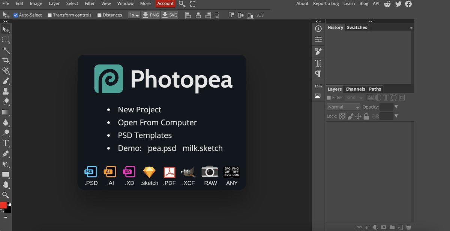Enable Transform controls checkbox

[x=49, y=15]
